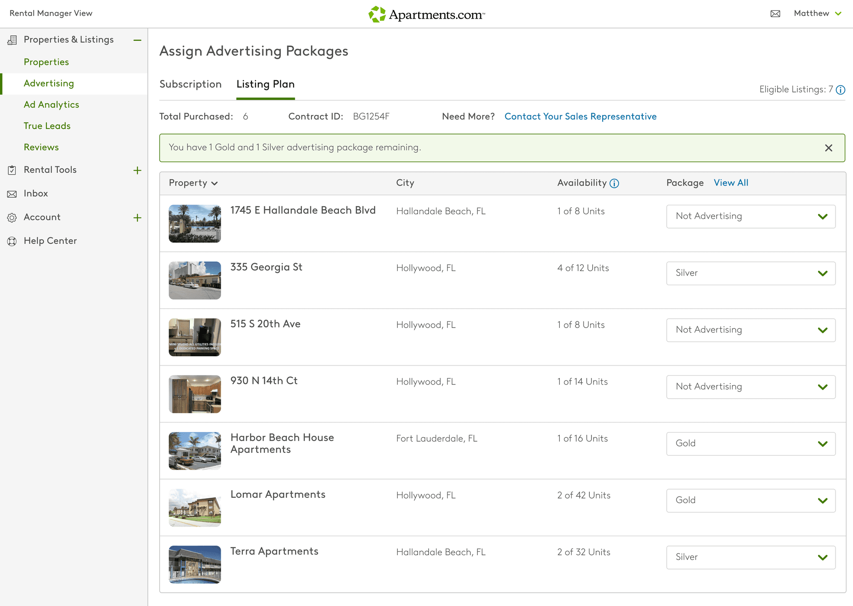Collapse the Properties & Listings section
853x606 pixels.
click(137, 40)
